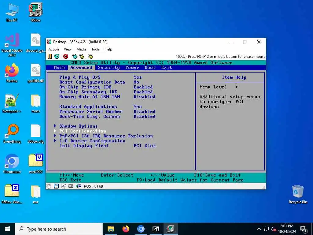Select the nvr folder on desktop
The height and width of the screenshot is (235, 313).
pyautogui.click(x=35, y=194)
